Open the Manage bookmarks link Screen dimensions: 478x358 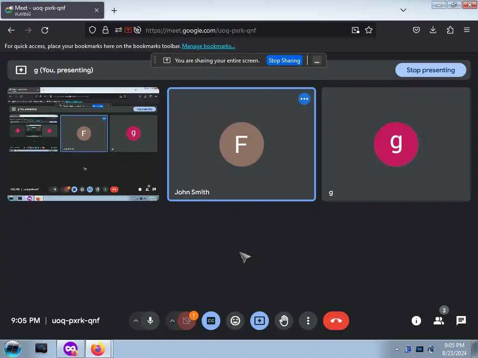coord(209,46)
